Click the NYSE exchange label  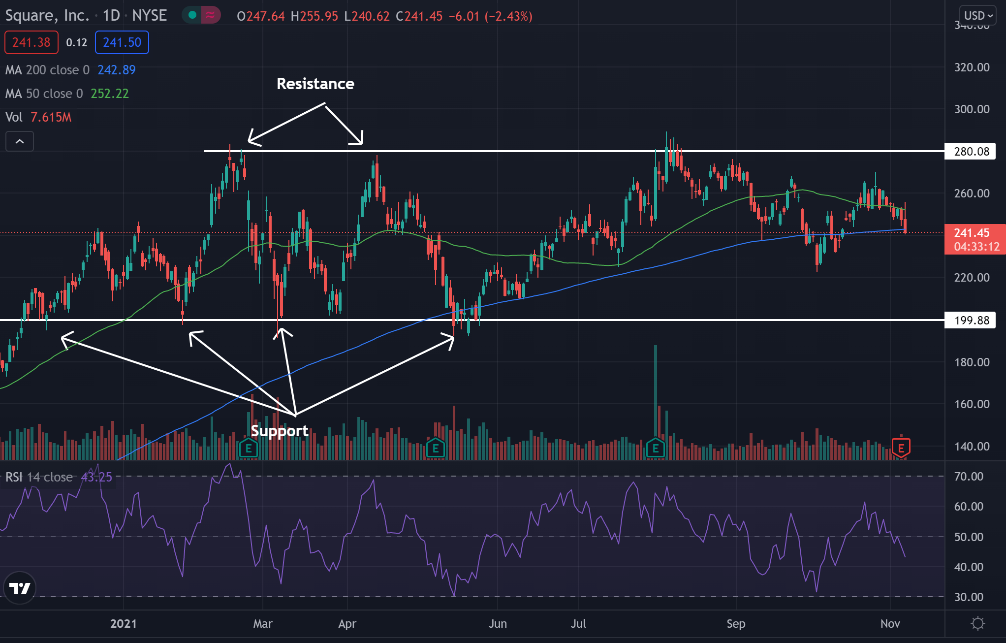coord(150,15)
